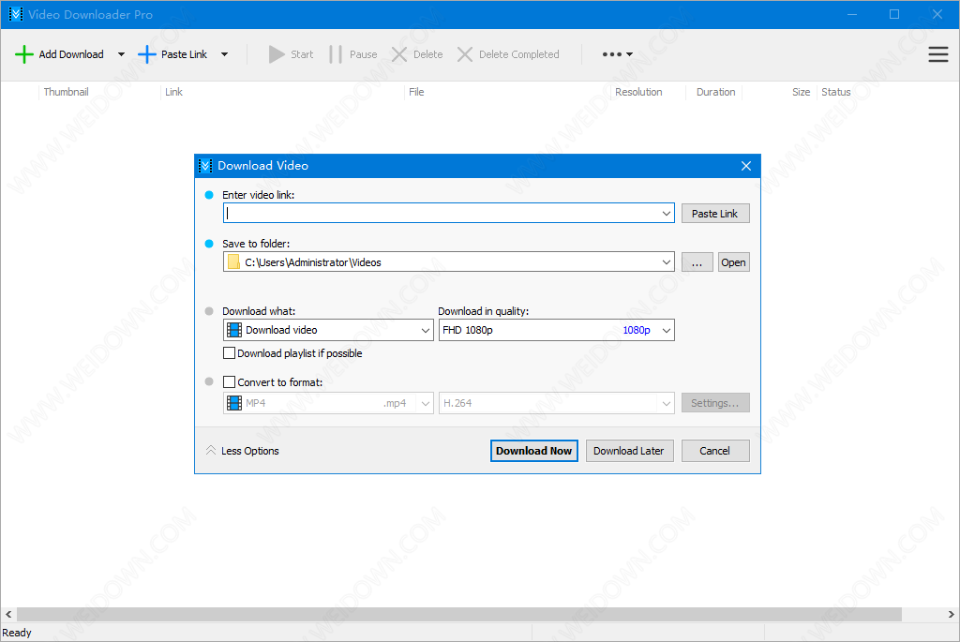Click the green Add Download plus icon

click(23, 54)
